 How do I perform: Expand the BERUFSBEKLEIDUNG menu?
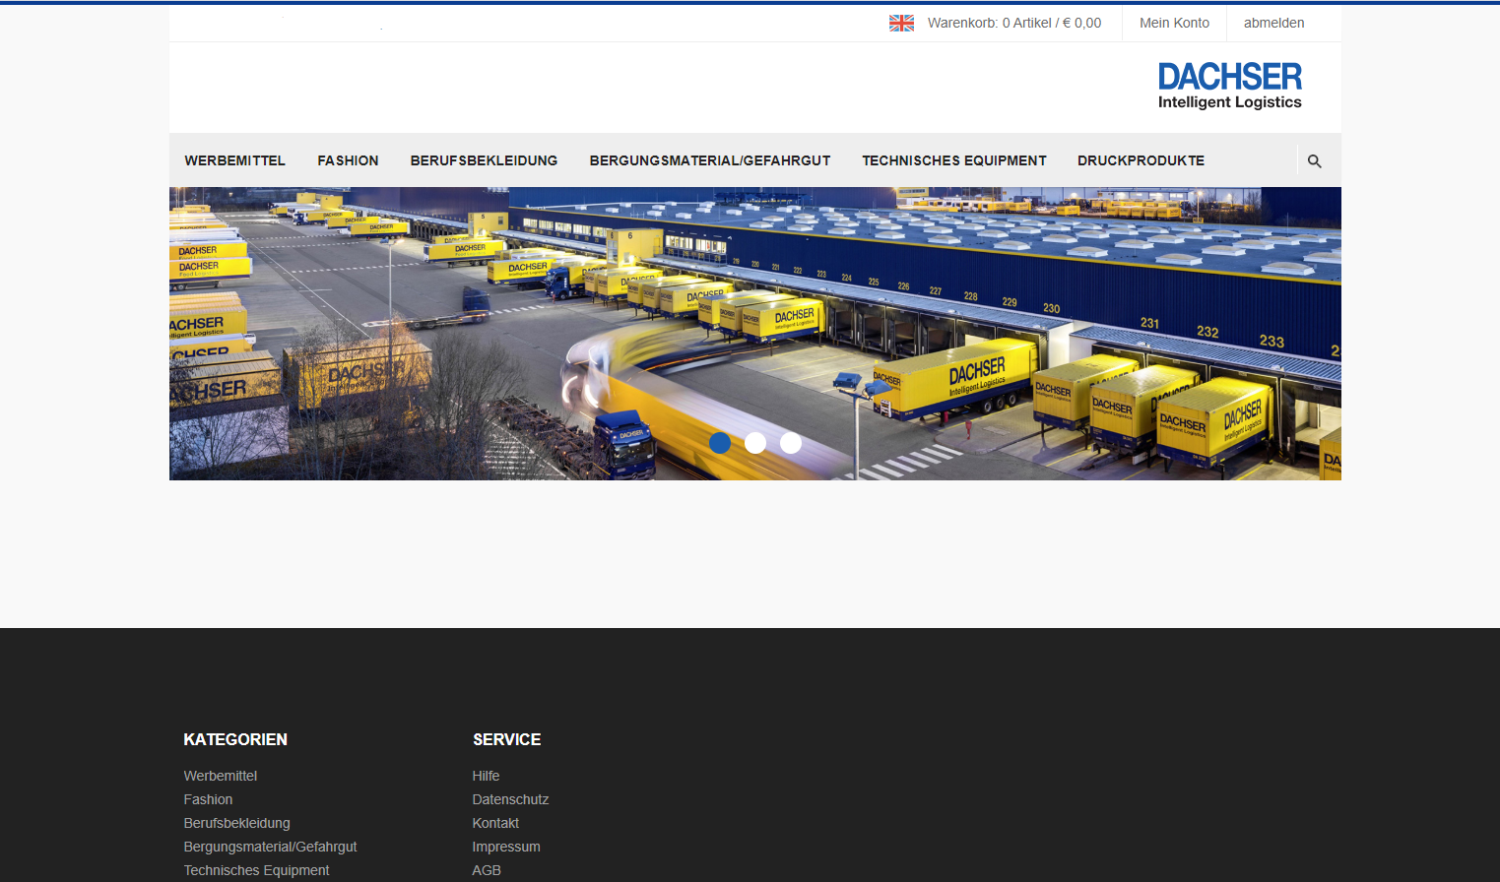coord(484,160)
